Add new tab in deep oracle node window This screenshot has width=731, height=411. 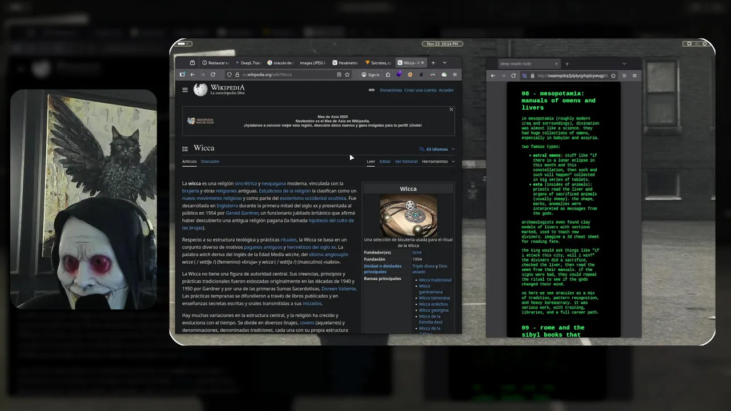(567, 64)
